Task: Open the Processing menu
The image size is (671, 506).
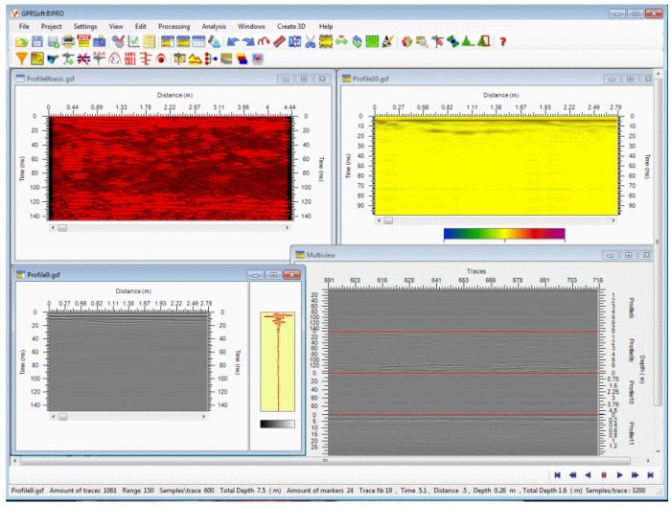Action: (x=174, y=26)
